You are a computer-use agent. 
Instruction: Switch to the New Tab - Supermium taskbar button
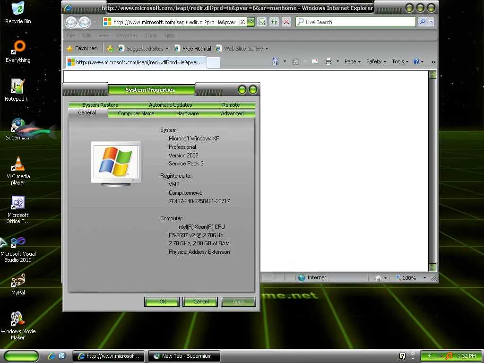coord(184,356)
